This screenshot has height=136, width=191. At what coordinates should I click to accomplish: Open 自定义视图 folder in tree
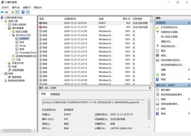coord(21,32)
